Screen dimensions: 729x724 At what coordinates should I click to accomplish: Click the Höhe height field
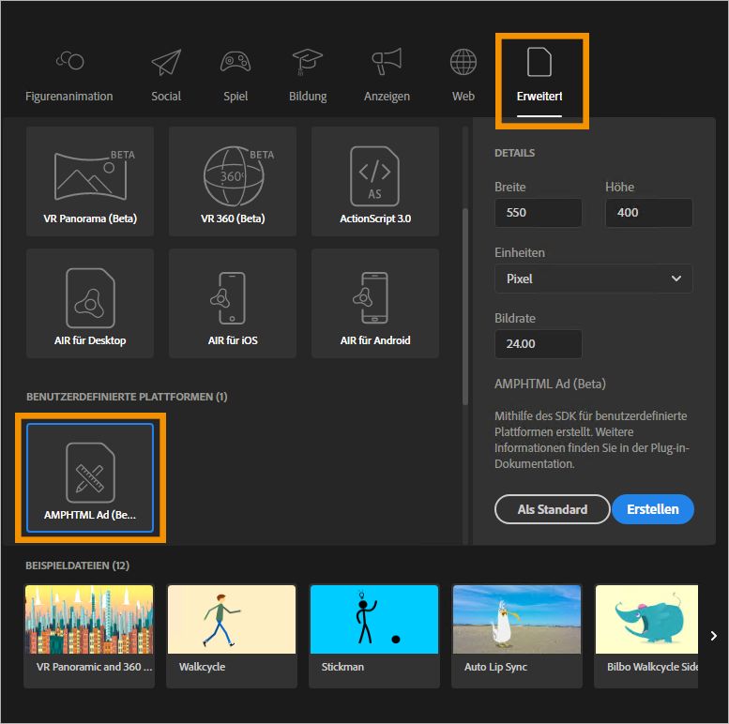648,213
